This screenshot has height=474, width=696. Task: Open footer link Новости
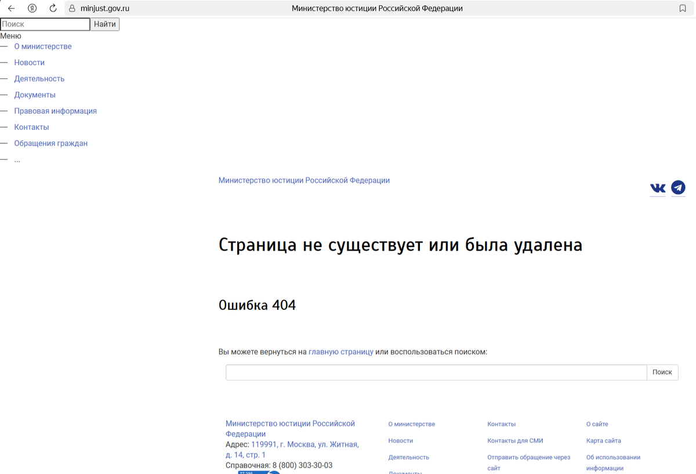[x=401, y=441]
